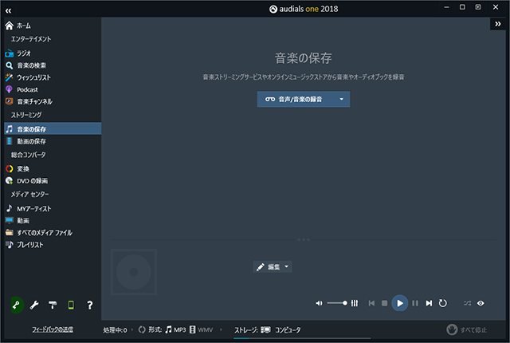The height and width of the screenshot is (343, 510).
Task: Open settings via the wrench icon
Action: (34, 305)
